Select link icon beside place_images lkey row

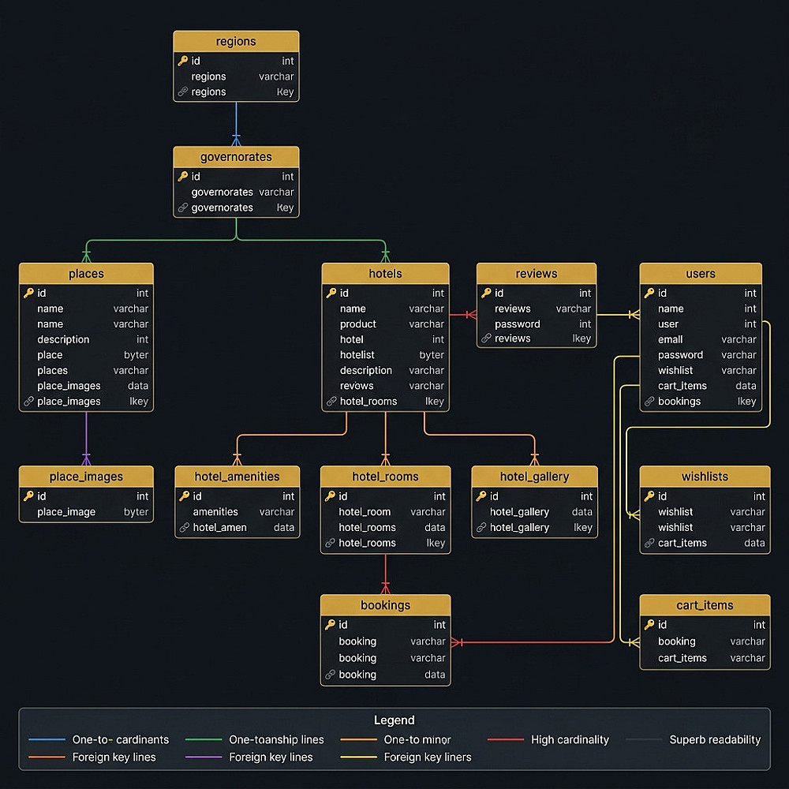28,402
